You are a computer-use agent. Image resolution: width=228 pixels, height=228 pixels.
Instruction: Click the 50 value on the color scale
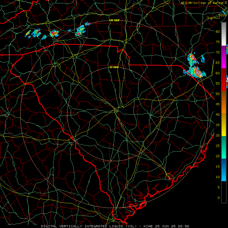click(218, 94)
